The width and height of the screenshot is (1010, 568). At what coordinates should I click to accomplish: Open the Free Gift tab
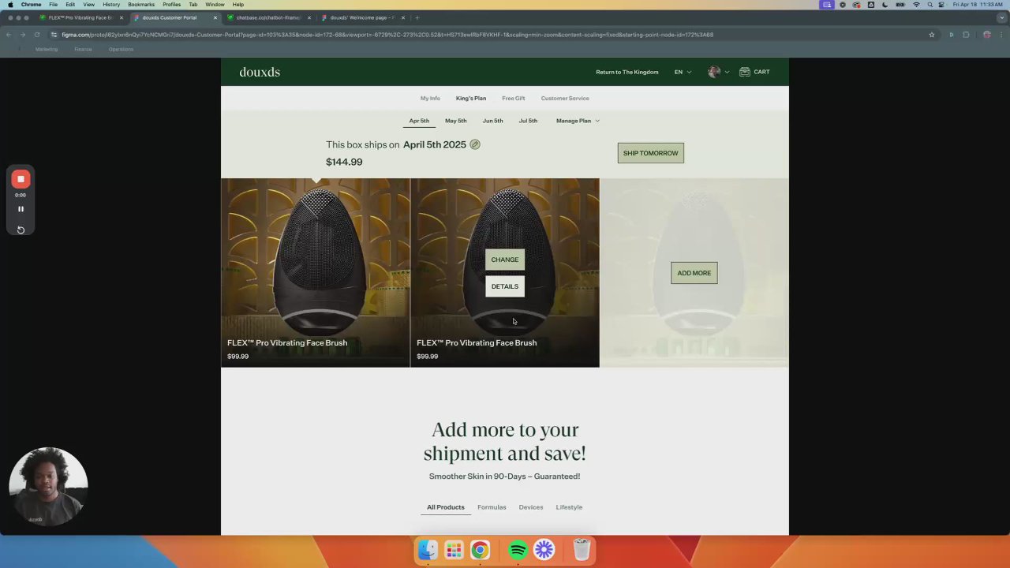[x=514, y=99]
